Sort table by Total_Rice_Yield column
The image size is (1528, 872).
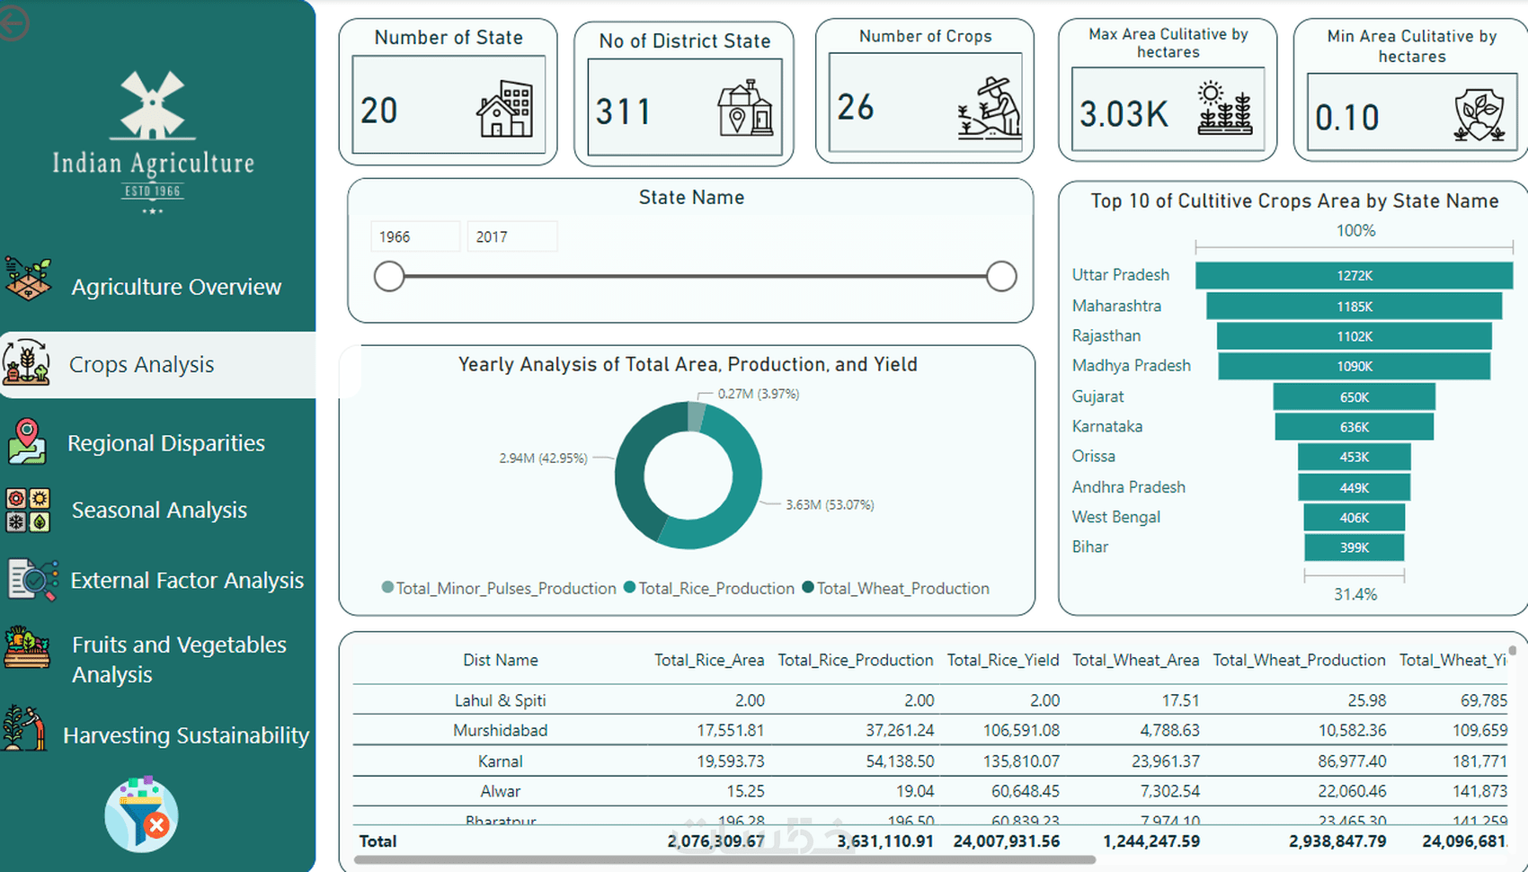pos(1003,661)
